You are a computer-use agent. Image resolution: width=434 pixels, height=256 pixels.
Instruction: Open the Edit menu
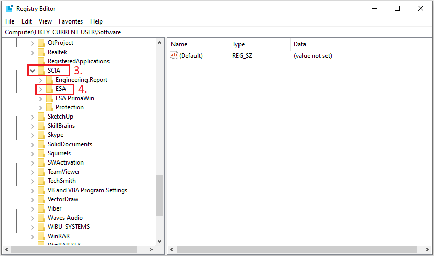click(27, 21)
